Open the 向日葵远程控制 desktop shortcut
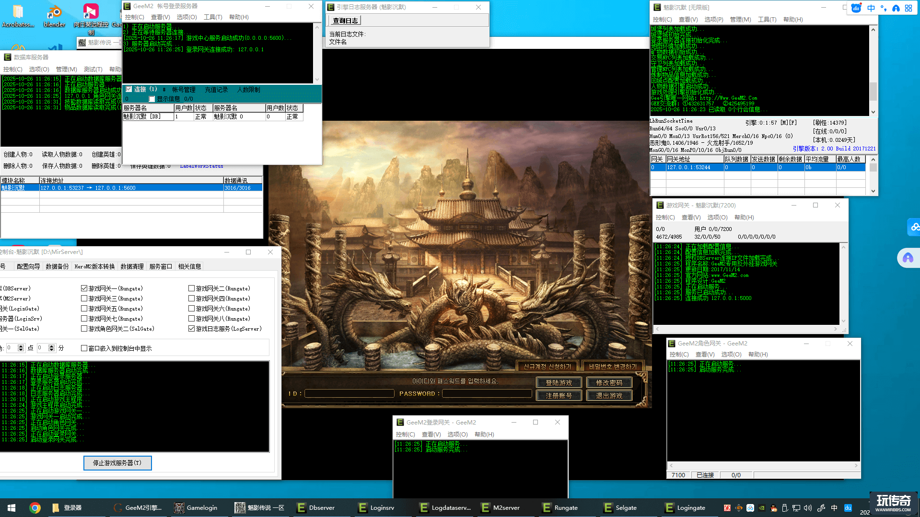This screenshot has width=920, height=517. [91, 19]
